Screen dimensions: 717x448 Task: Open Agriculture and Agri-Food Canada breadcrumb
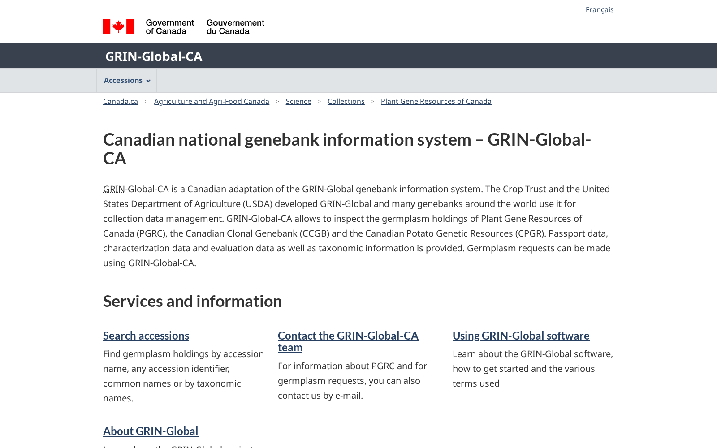click(x=212, y=101)
